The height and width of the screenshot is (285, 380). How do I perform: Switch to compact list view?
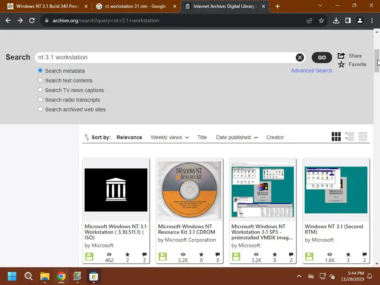[363, 137]
